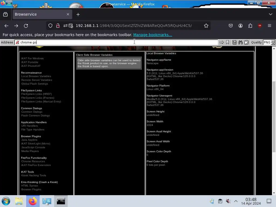Click the uBlock Origin icon
276x207 pixels.
pyautogui.click(x=260, y=26)
